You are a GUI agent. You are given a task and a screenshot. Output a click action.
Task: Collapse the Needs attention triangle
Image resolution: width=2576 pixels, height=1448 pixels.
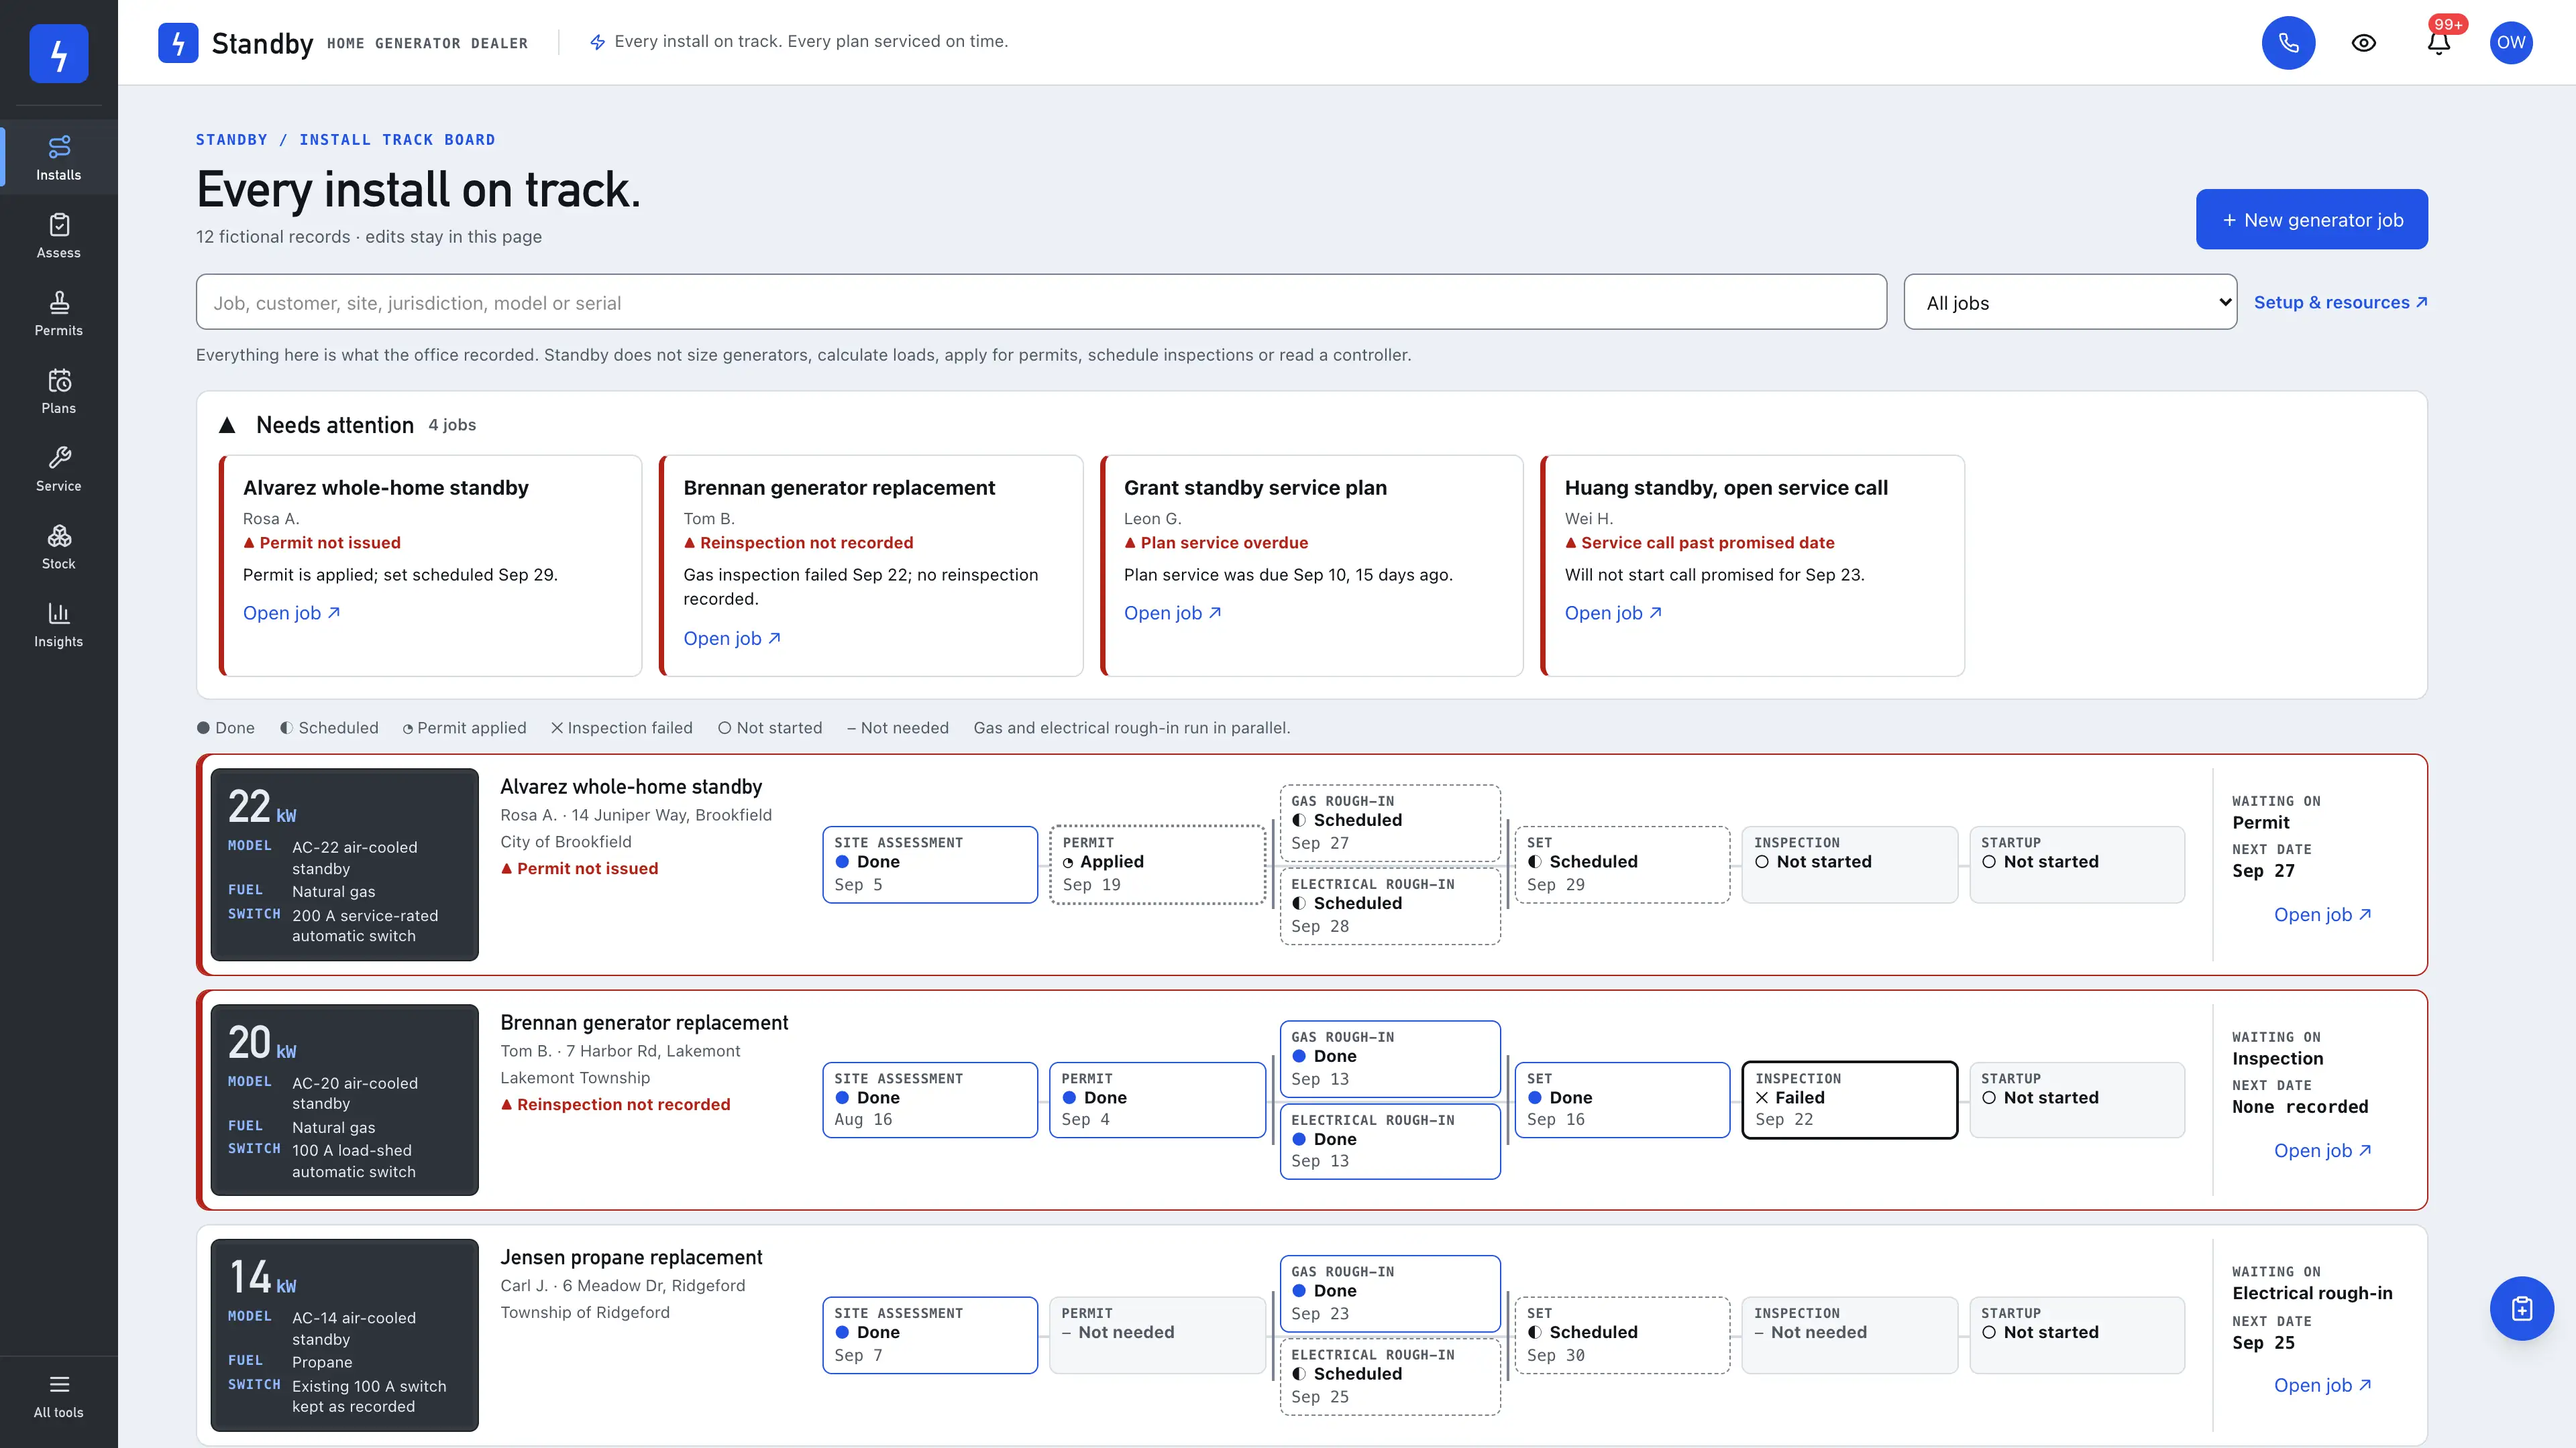pos(227,426)
